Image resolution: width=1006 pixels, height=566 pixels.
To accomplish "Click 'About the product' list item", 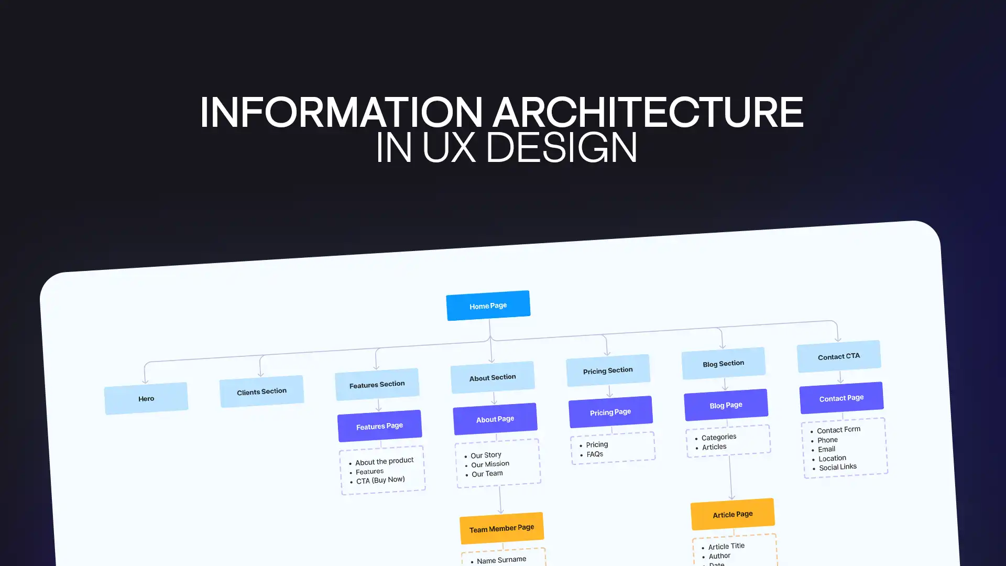I will pos(385,461).
